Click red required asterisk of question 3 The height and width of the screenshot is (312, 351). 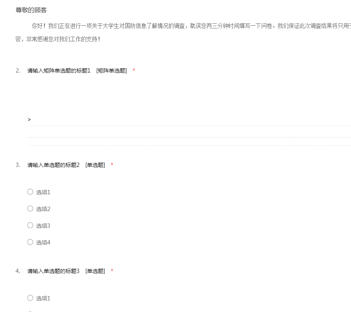click(112, 165)
